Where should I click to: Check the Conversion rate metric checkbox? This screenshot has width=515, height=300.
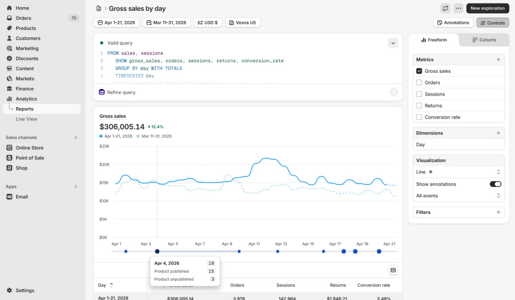(419, 117)
